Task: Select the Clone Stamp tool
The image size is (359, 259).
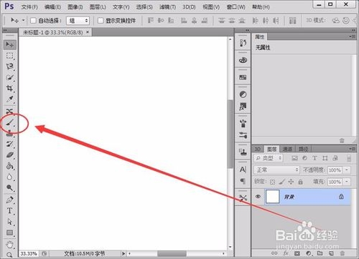Action: click(10, 133)
